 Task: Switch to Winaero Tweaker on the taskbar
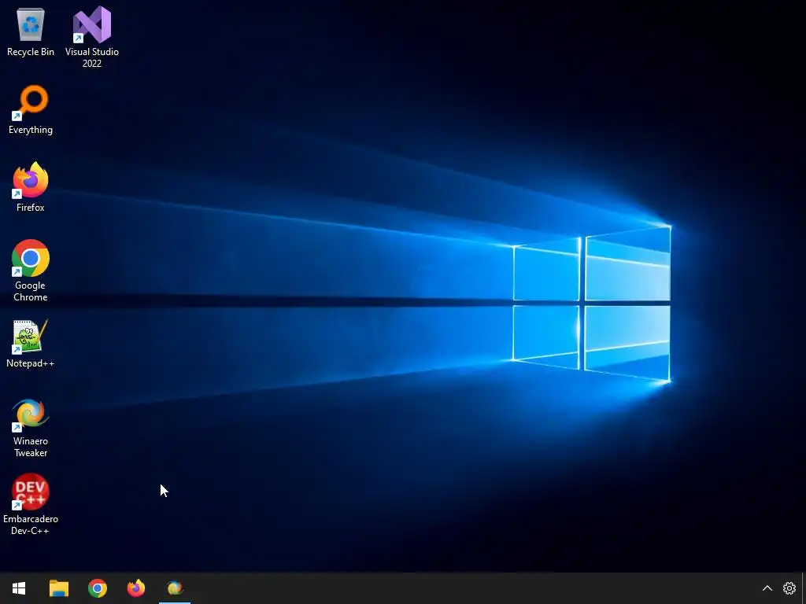coord(175,588)
